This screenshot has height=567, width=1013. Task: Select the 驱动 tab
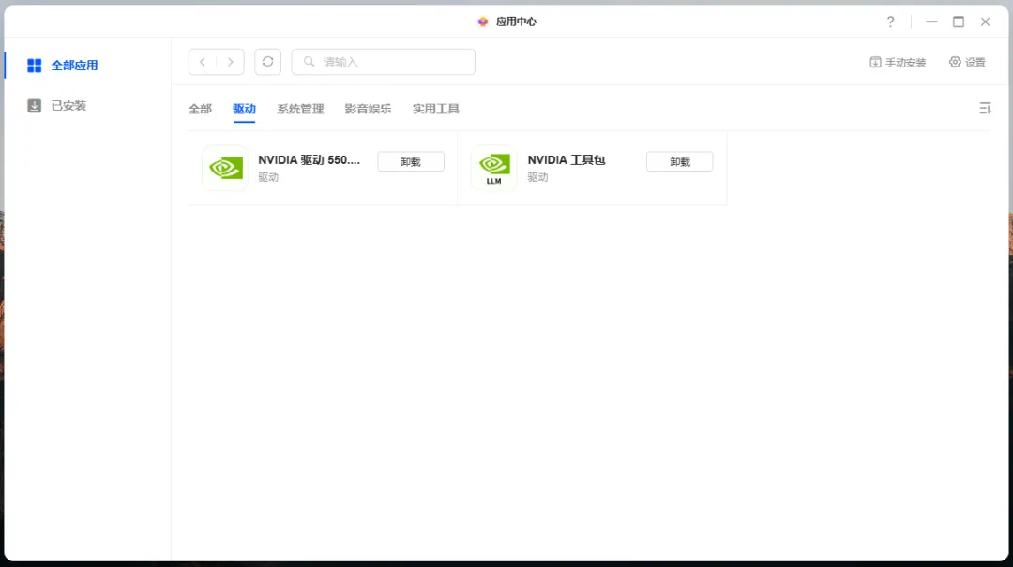[244, 109]
